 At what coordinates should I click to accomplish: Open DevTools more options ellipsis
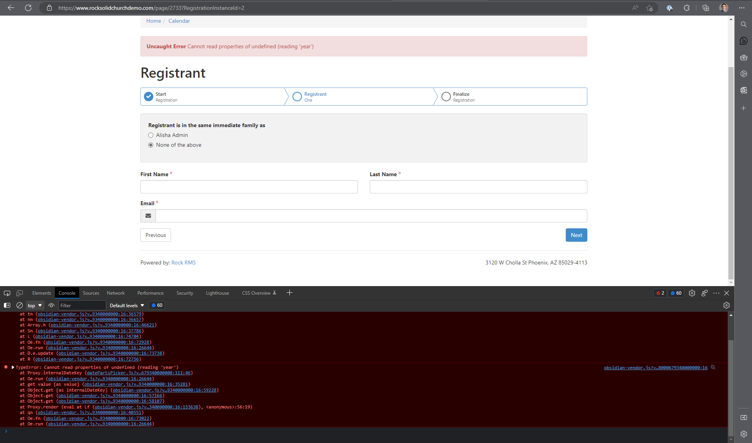(716, 293)
